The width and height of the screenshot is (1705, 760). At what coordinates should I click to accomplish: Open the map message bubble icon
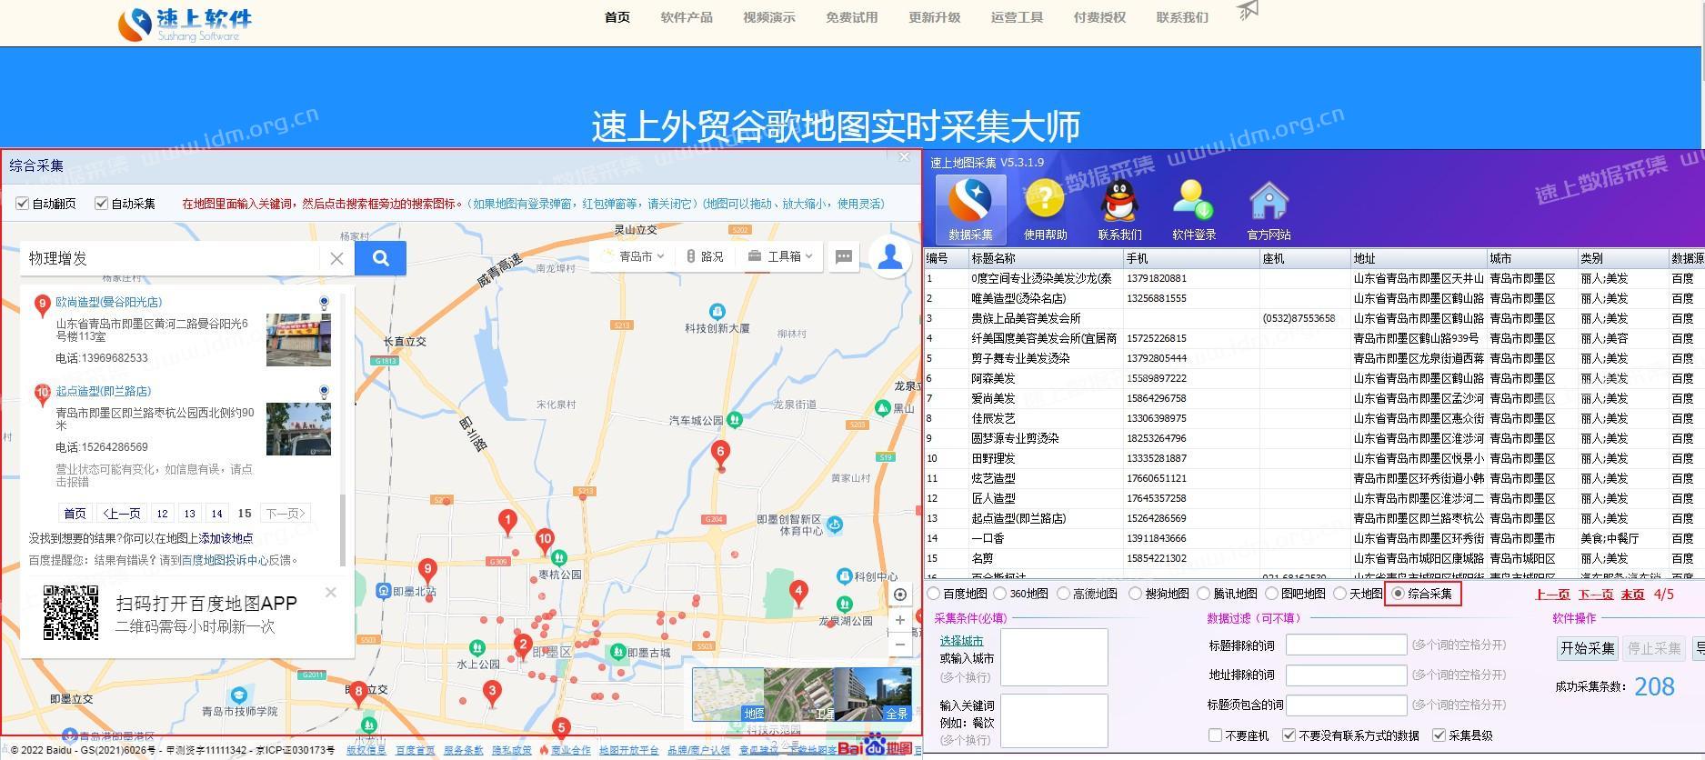[843, 257]
